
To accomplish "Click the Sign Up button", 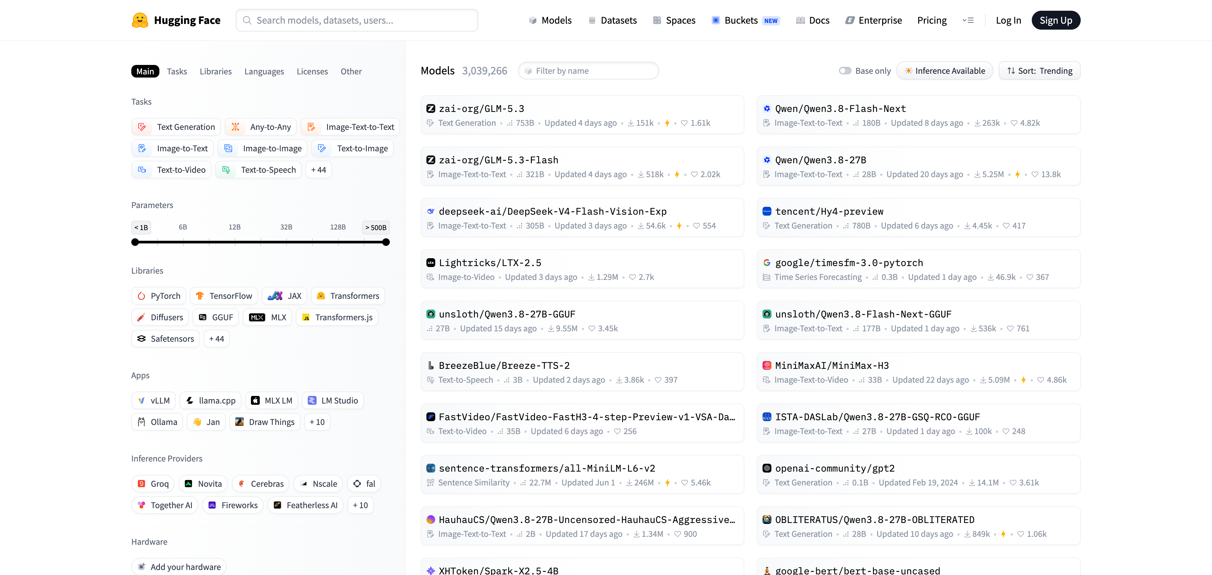I will click(1056, 20).
